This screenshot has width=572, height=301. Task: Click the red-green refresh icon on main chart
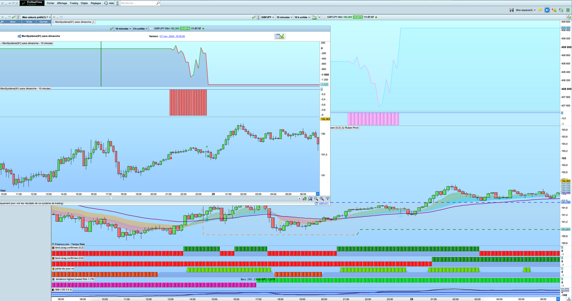[x=569, y=17]
